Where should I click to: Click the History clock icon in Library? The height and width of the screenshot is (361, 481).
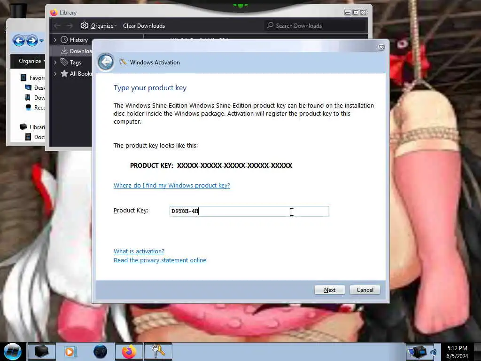click(64, 39)
